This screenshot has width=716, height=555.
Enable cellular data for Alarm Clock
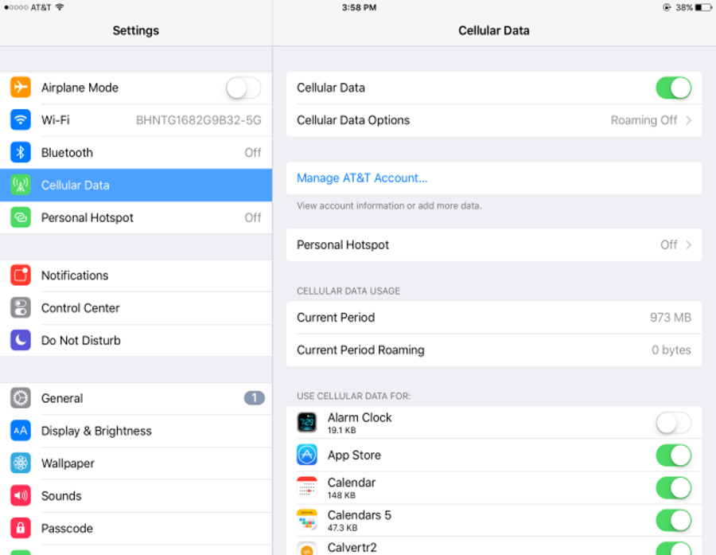point(674,423)
